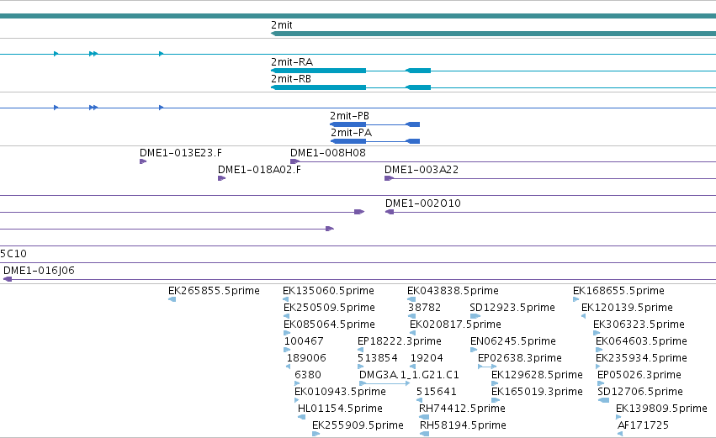Select SD12923.5prime label

click(x=512, y=308)
